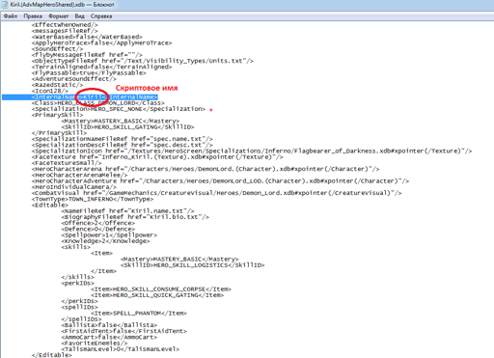Open the Файл menu
Viewport: 494px width, 358px height.
click(11, 16)
